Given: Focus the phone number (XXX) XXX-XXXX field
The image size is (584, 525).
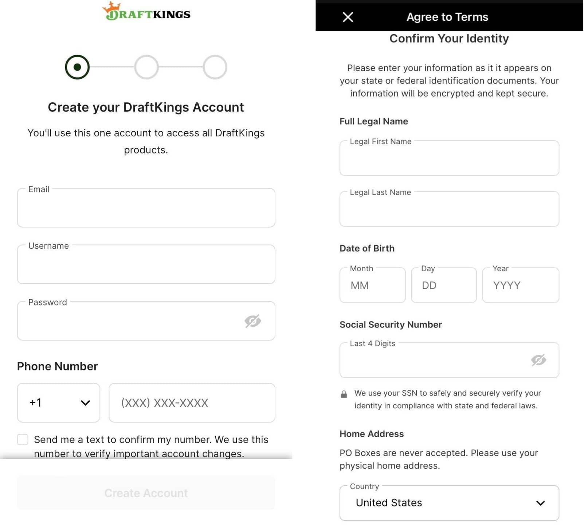Looking at the screenshot, I should (192, 403).
